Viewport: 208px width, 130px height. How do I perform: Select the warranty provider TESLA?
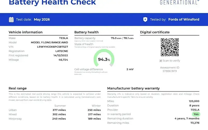point(195,110)
